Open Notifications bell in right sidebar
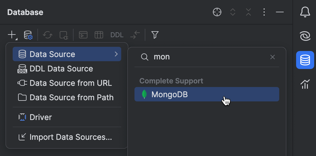The width and height of the screenshot is (316, 156). pyautogui.click(x=305, y=12)
